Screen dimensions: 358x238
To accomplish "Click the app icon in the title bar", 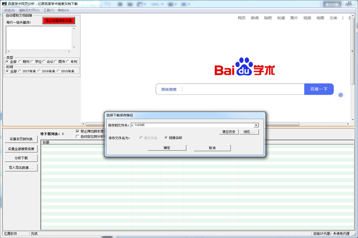I will pos(4,4).
